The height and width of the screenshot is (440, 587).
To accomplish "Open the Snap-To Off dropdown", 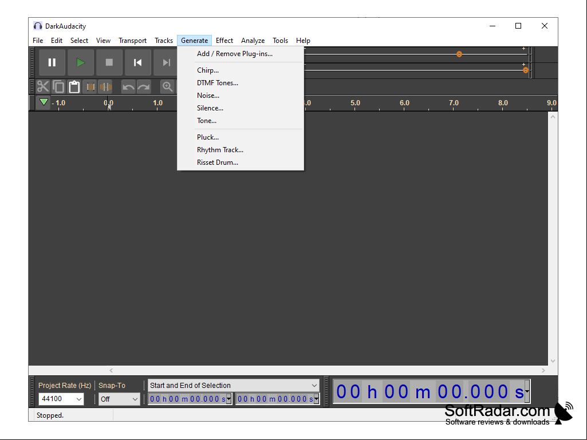I will (119, 399).
